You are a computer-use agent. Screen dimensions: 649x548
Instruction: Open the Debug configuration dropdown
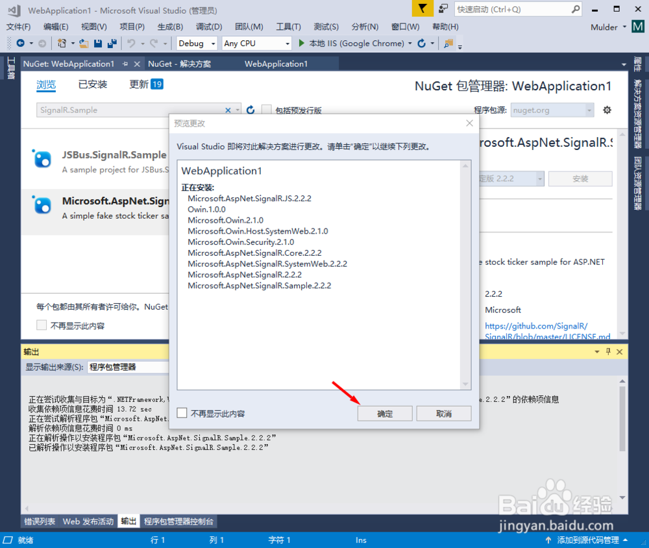[196, 44]
